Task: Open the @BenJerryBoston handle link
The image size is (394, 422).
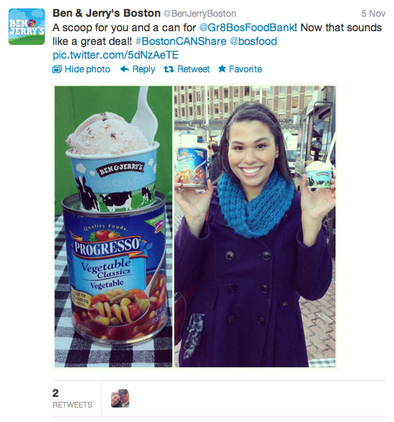Action: 200,14
